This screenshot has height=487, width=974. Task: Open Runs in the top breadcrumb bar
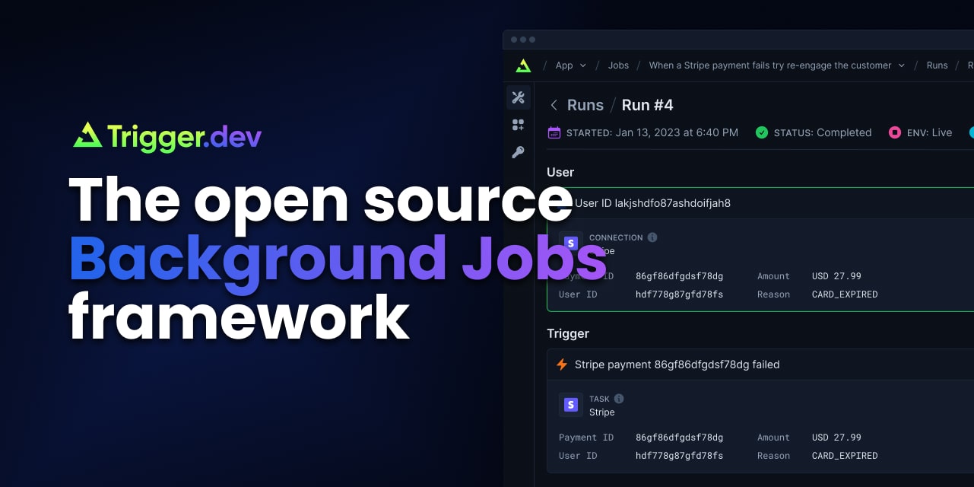[937, 65]
